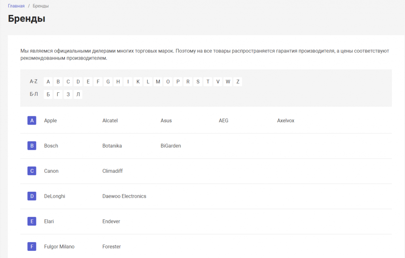Jump to letter B in filter bar
Screen dimensions: 405x258
pos(58,82)
